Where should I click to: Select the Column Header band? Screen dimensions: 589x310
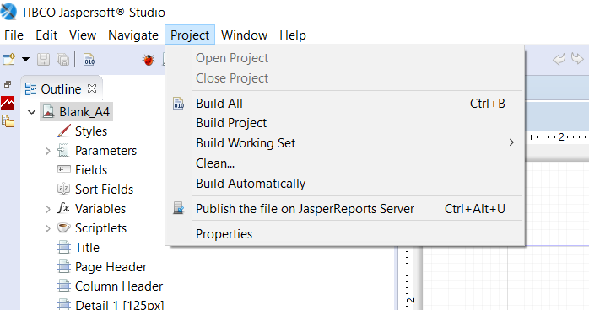[x=119, y=286]
